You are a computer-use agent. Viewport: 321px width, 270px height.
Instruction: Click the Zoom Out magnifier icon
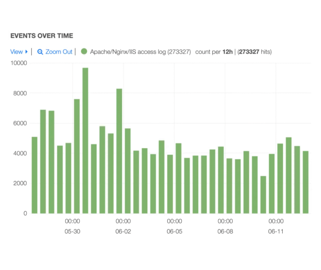40,52
